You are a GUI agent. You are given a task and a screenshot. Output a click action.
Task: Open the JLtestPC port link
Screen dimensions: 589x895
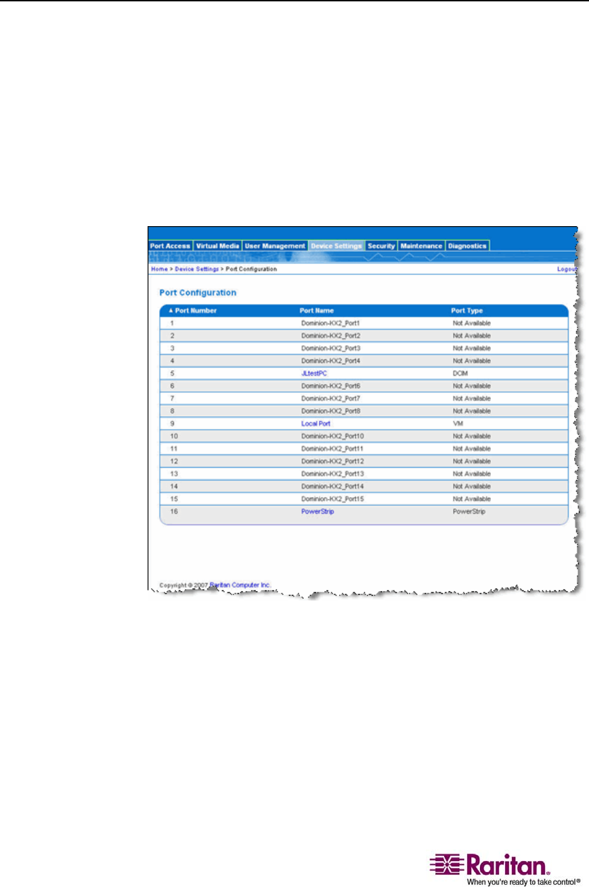point(315,373)
